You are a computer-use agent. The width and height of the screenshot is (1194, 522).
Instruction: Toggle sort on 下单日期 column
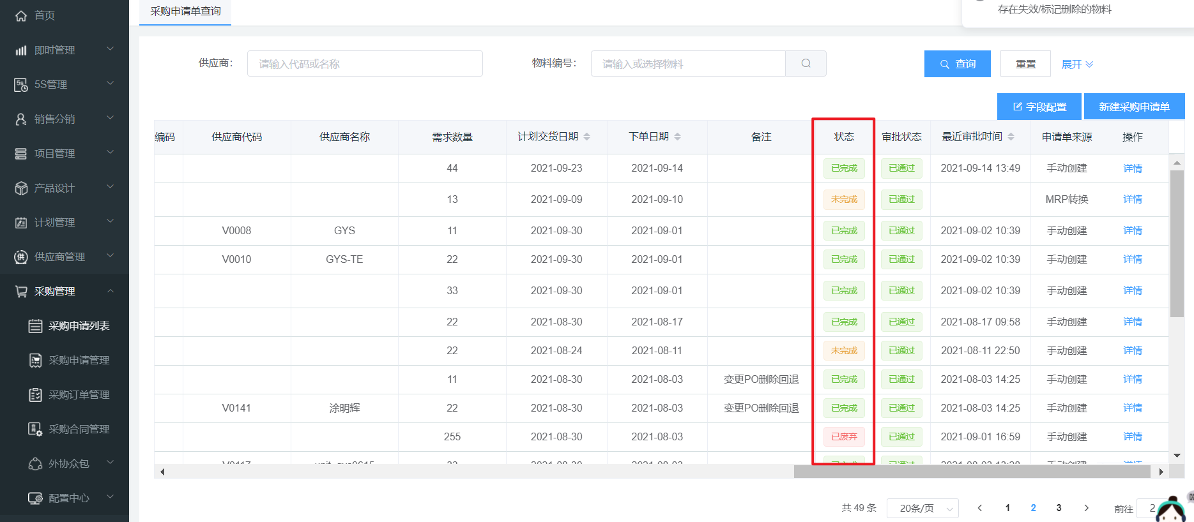click(x=677, y=137)
